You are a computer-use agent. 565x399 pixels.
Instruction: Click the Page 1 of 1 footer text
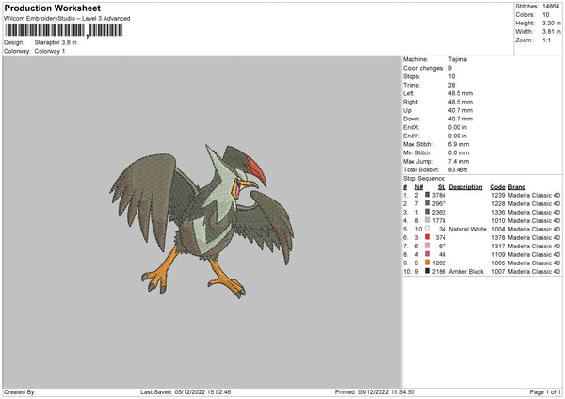point(545,391)
